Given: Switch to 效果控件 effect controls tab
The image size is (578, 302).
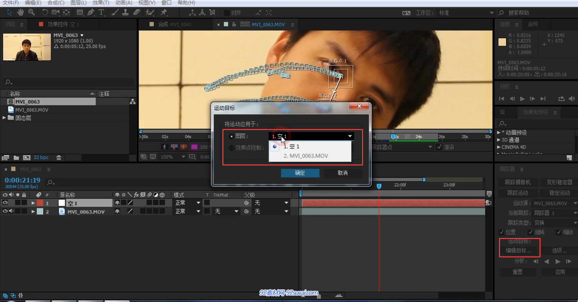Looking at the screenshot, I should point(63,24).
